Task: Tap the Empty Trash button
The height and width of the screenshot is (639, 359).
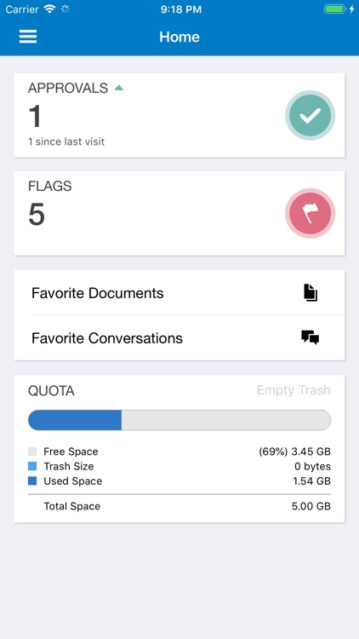Action: (x=293, y=390)
